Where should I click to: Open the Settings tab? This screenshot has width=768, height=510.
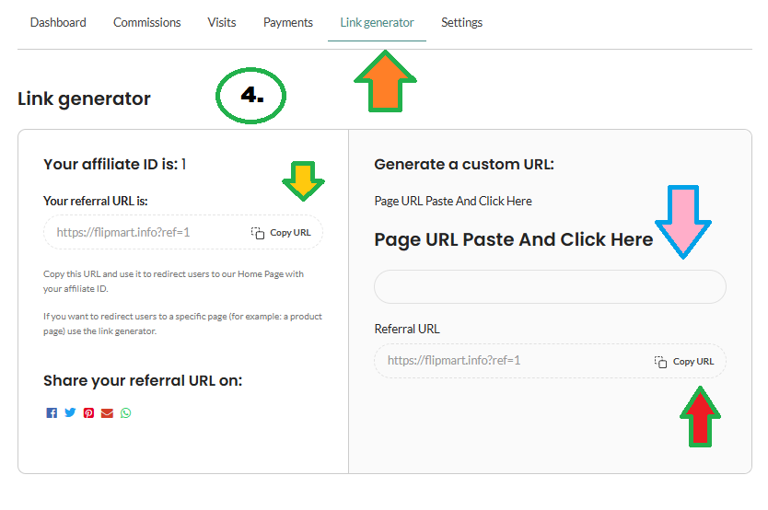pyautogui.click(x=461, y=22)
